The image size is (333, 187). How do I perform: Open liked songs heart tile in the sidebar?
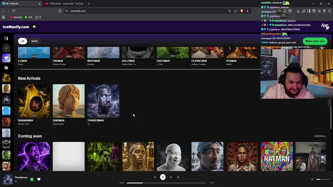pos(6,58)
